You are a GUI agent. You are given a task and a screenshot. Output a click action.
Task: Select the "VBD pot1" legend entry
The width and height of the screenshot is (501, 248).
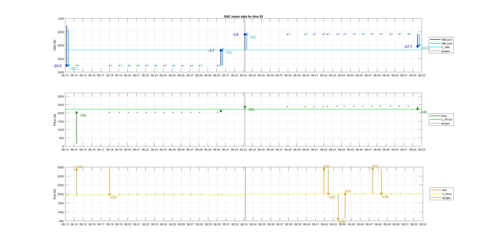[442, 39]
